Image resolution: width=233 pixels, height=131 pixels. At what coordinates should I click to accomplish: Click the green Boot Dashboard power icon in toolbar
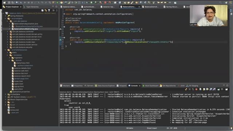tap(58, 3)
